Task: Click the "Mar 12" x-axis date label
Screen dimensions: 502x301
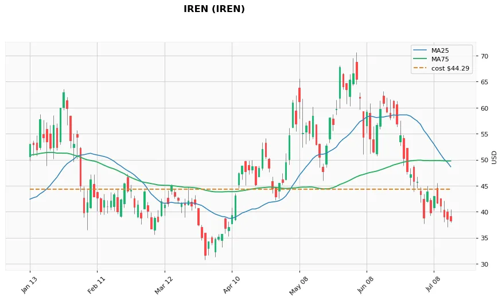Action: (x=164, y=285)
